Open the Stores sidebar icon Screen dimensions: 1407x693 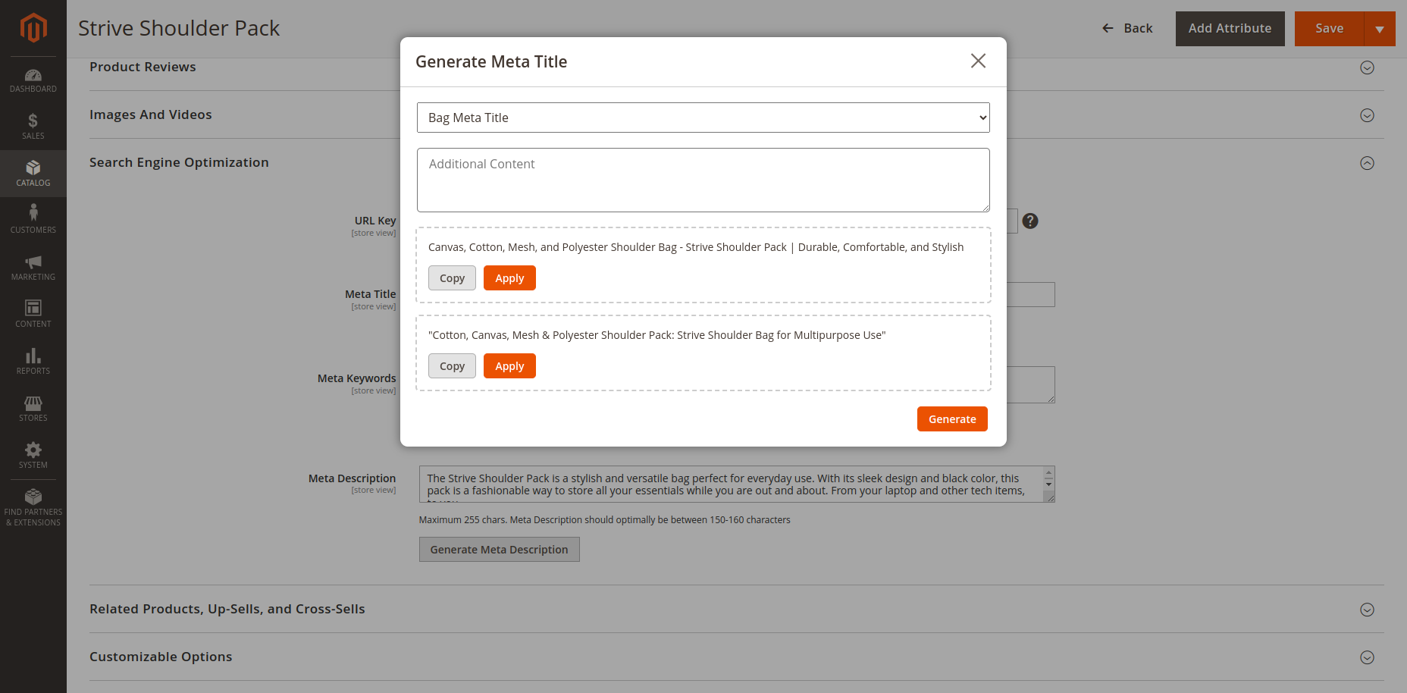pos(33,408)
